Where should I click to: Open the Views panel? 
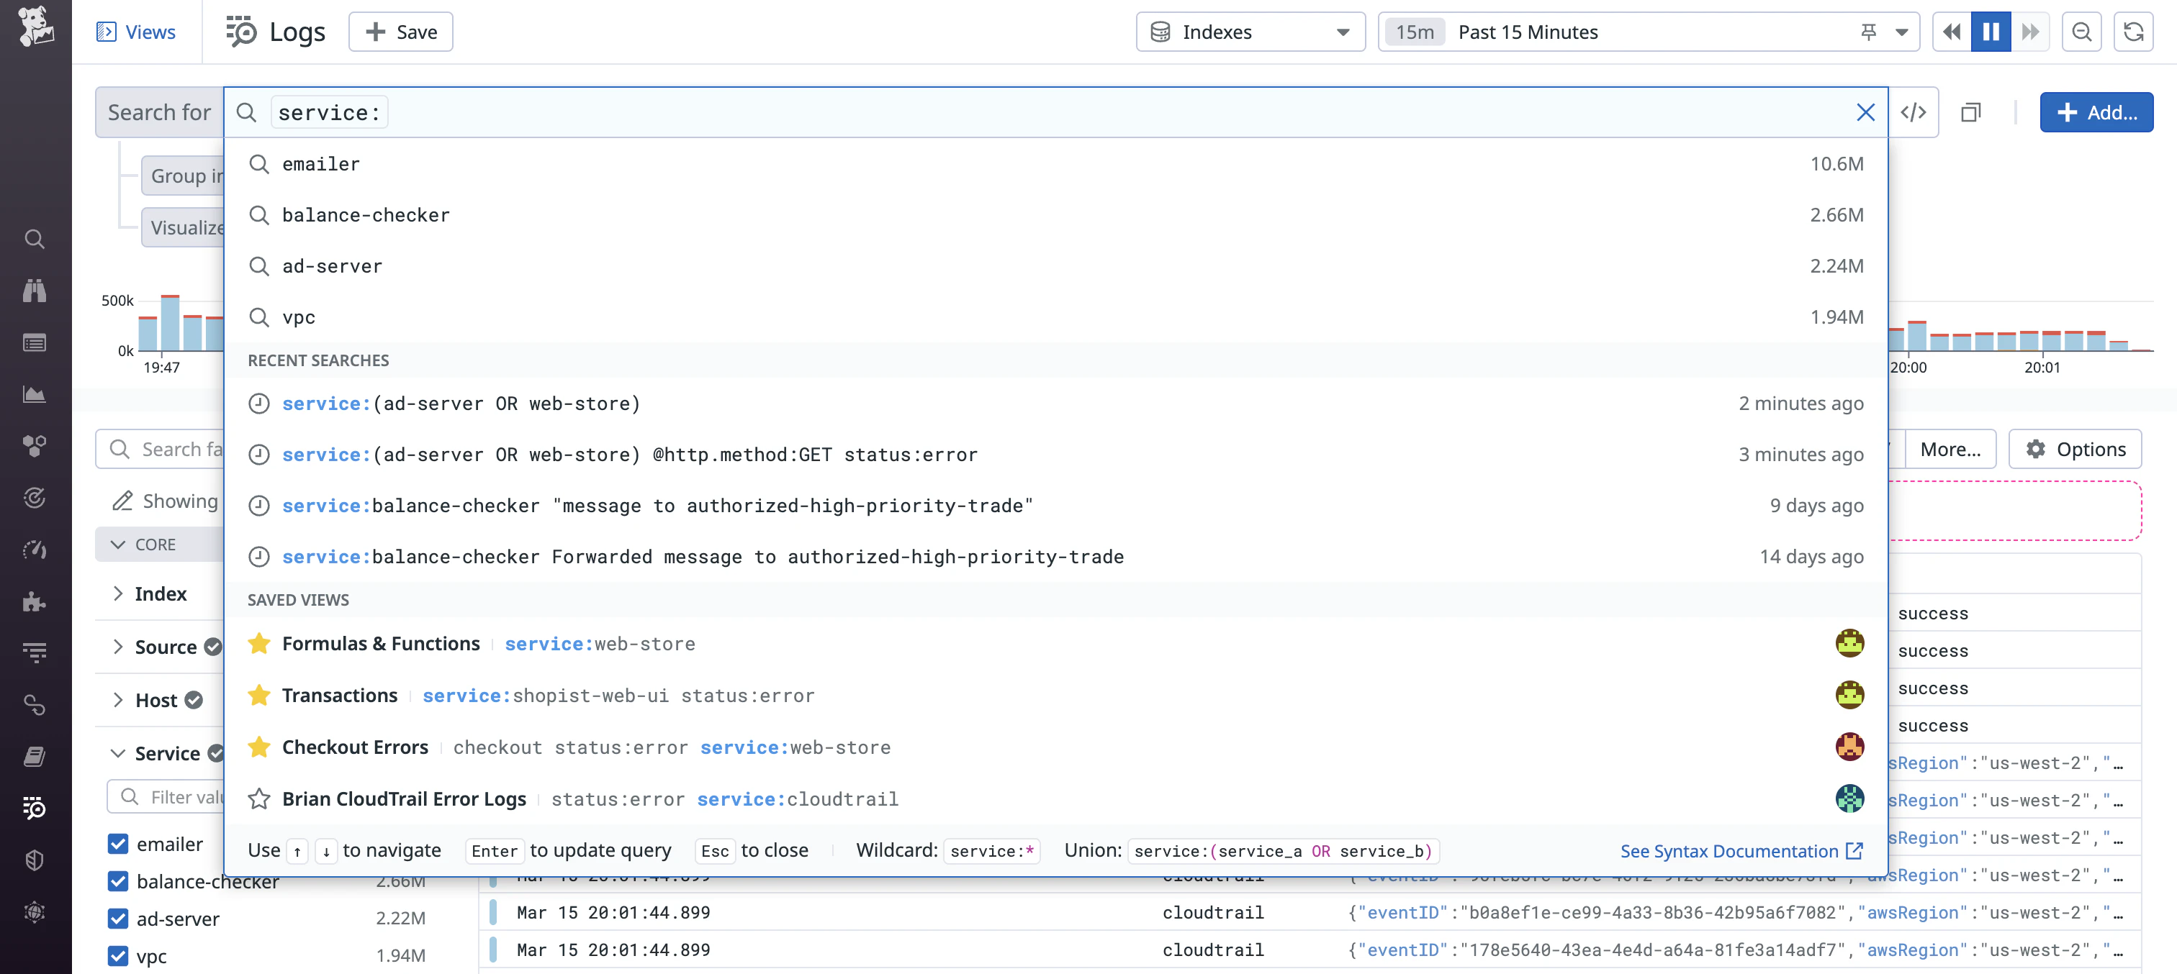[136, 32]
